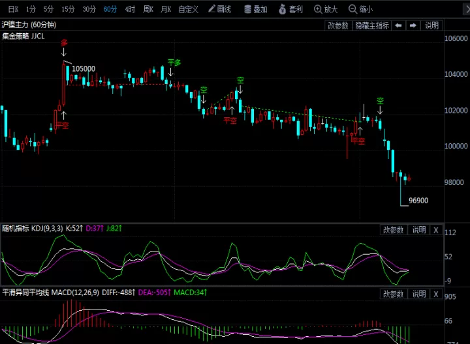Image resolution: width=470 pixels, height=344 pixels.
Task: Click the 96900 low price marker
Action: coord(418,201)
